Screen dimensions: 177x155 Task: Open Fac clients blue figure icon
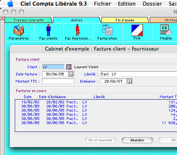pyautogui.click(x=48, y=30)
